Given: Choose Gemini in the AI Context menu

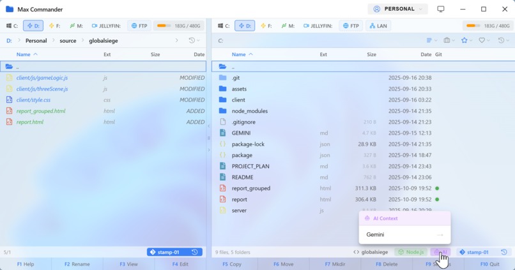Looking at the screenshot, I should coord(404,234).
